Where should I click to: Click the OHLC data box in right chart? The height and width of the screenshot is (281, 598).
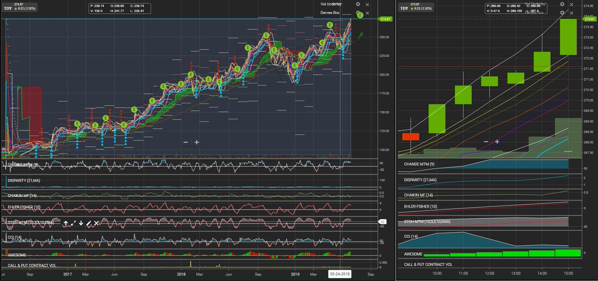point(516,8)
